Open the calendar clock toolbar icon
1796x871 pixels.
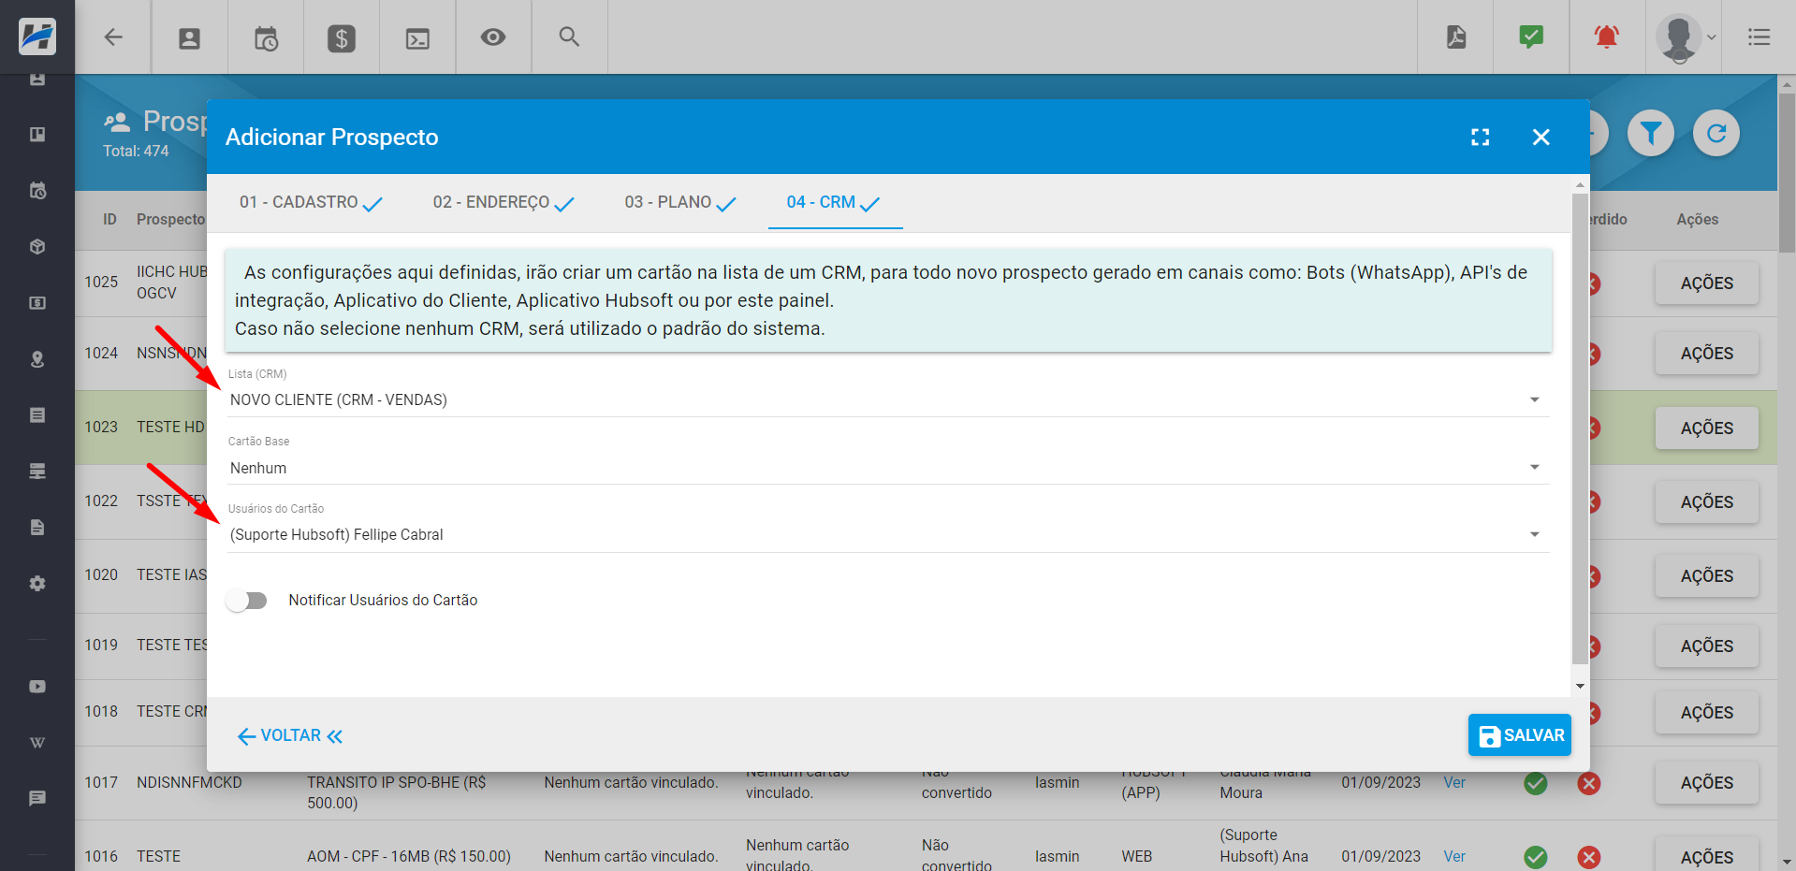[x=266, y=38]
